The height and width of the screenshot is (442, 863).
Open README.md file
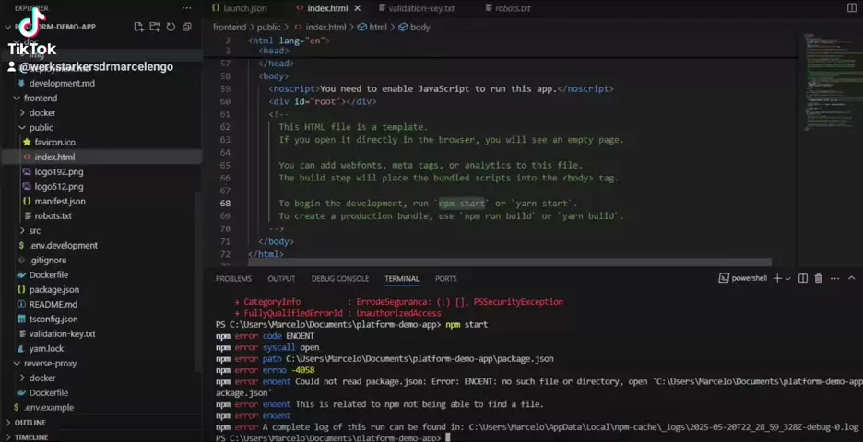click(53, 305)
